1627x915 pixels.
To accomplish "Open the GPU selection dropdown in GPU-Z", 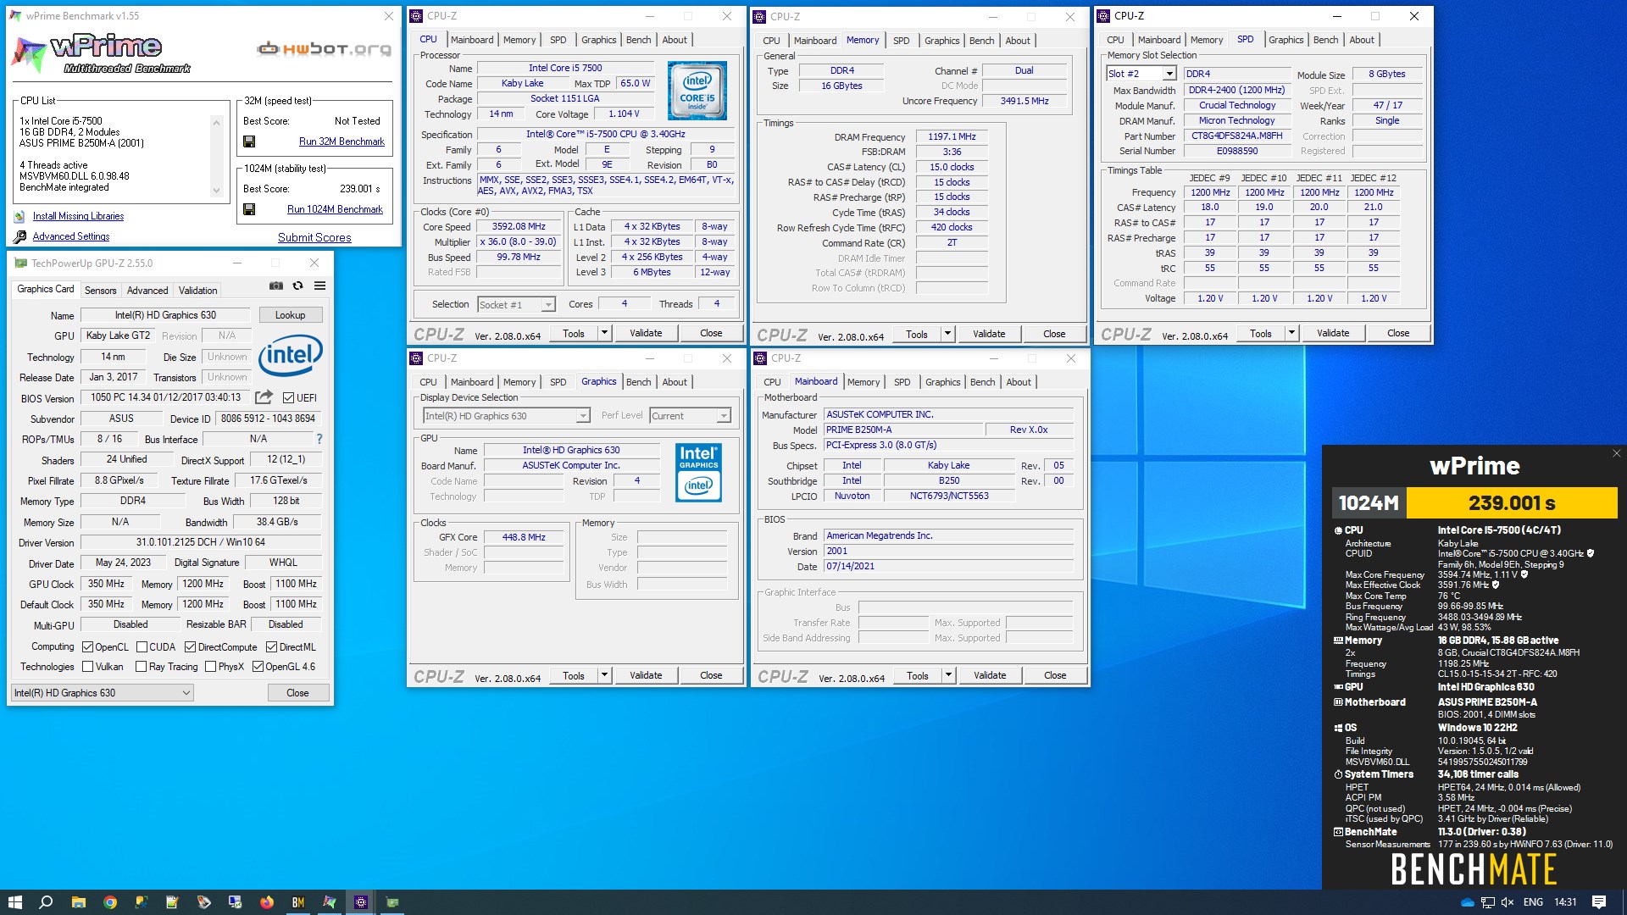I will pos(103,693).
